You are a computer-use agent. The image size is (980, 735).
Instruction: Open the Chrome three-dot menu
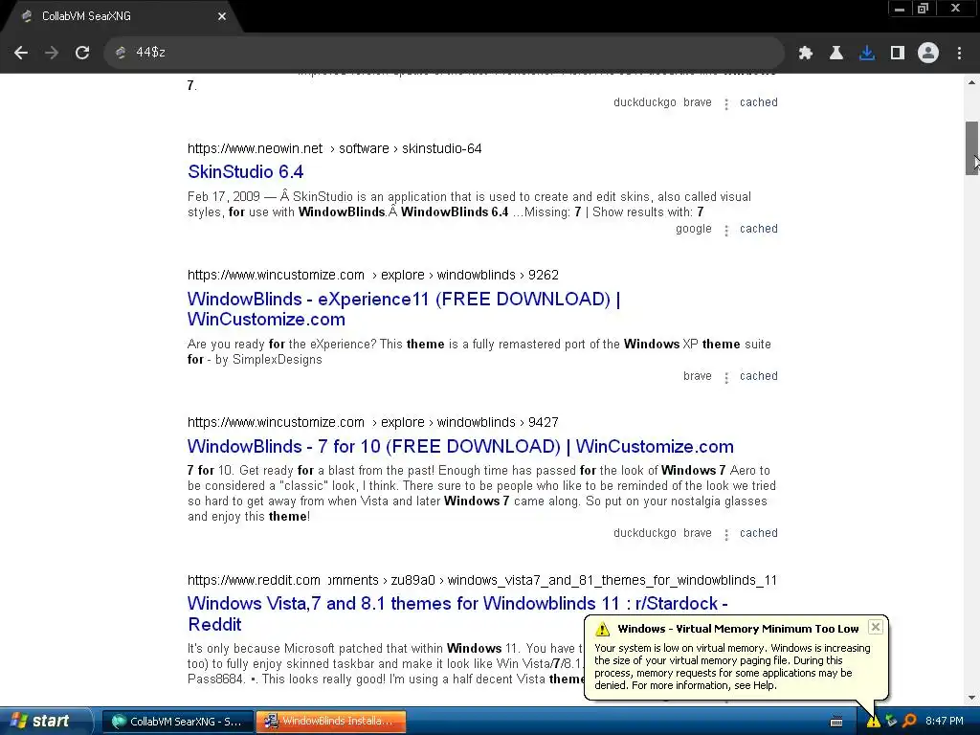(x=959, y=53)
